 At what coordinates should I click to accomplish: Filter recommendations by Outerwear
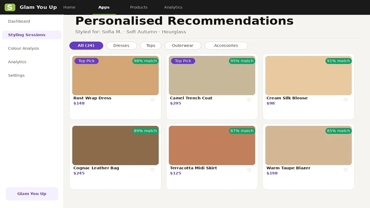point(183,45)
